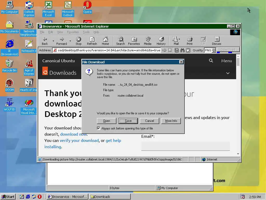
Task: Open the Opera desktop shortcut
Action: tap(87, 7)
